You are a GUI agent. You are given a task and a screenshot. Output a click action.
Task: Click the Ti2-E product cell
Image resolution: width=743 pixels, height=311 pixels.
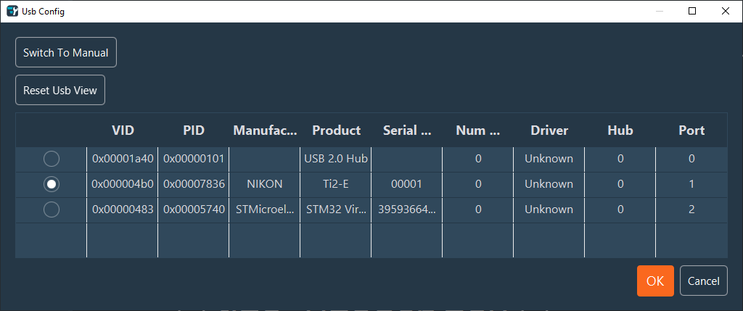pos(336,183)
